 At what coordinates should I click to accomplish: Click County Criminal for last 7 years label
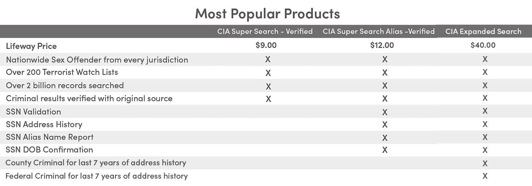coord(96,163)
